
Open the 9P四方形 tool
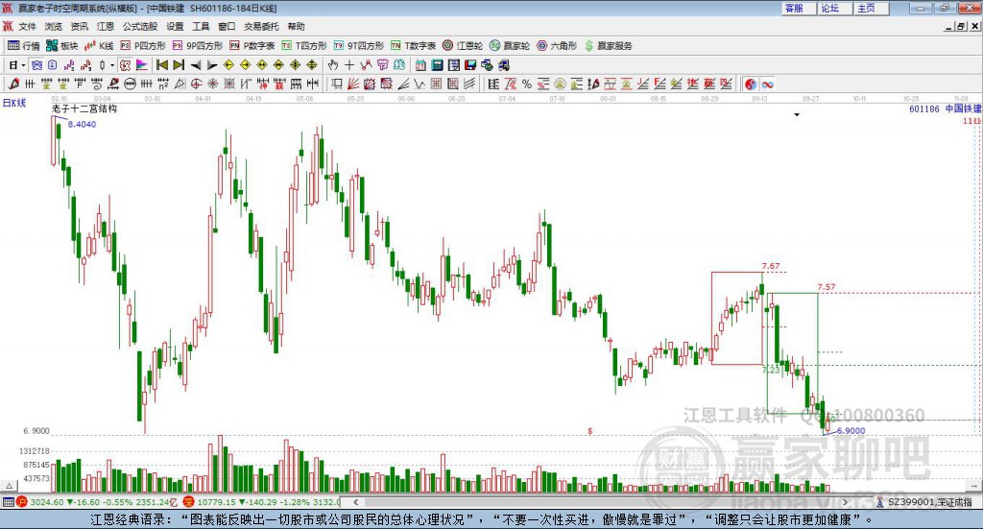[x=198, y=46]
